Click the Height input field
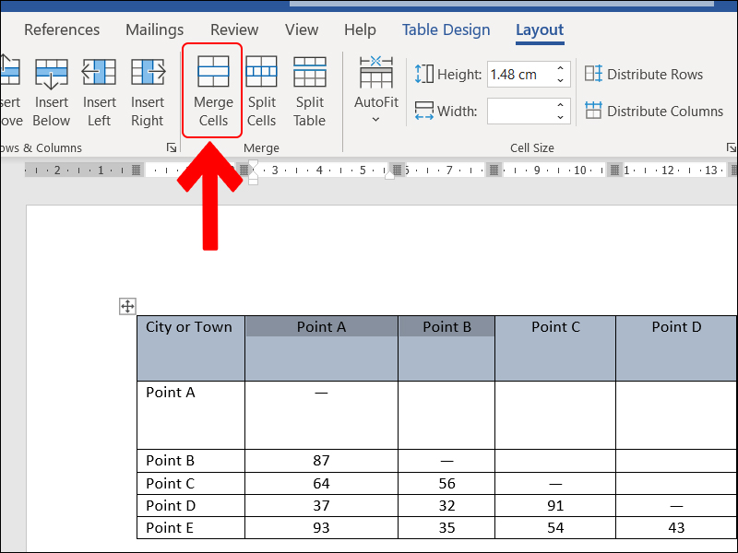This screenshot has width=738, height=553. [x=518, y=75]
